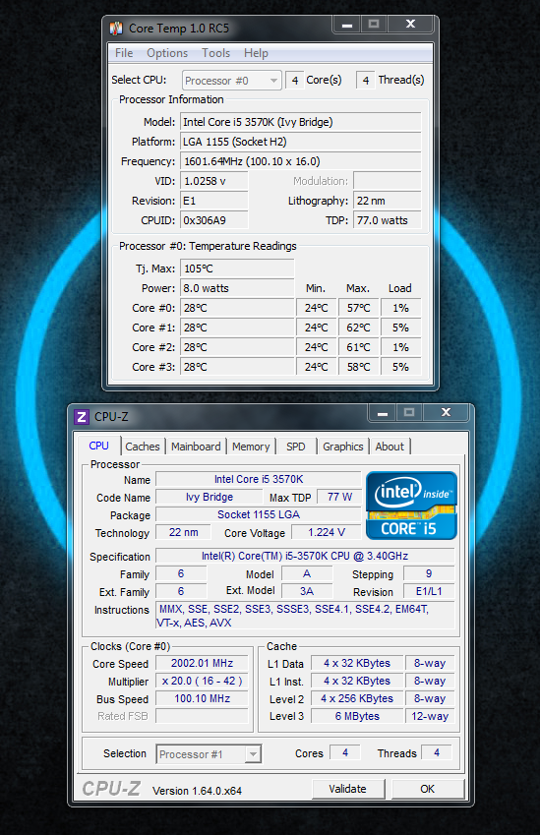The image size is (540, 835).
Task: Click the Level 2 cache value 4 x 256 KBytes
Action: pos(357,698)
